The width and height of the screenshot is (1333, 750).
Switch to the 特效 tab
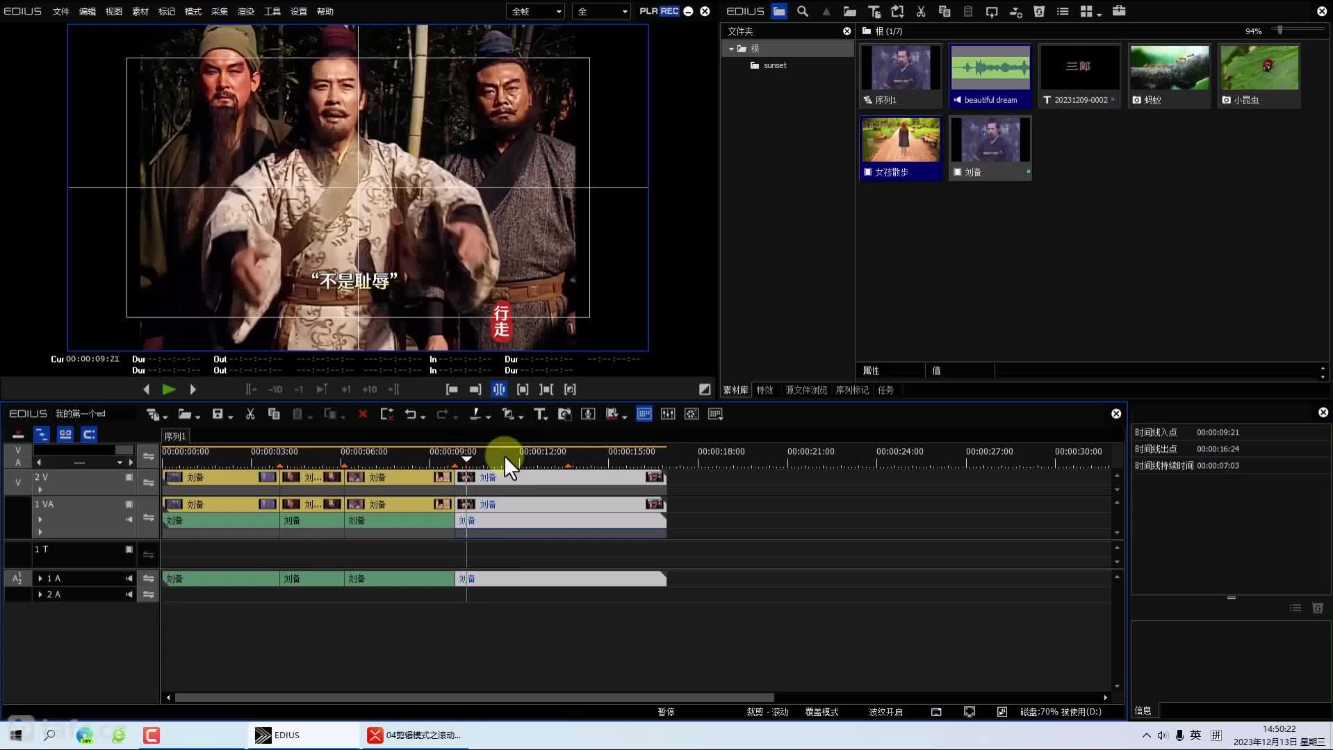(764, 390)
